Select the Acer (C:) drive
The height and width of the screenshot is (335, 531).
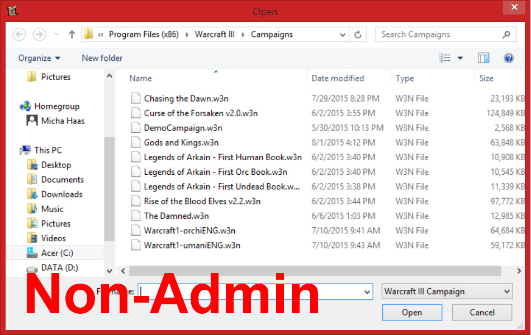pos(55,253)
